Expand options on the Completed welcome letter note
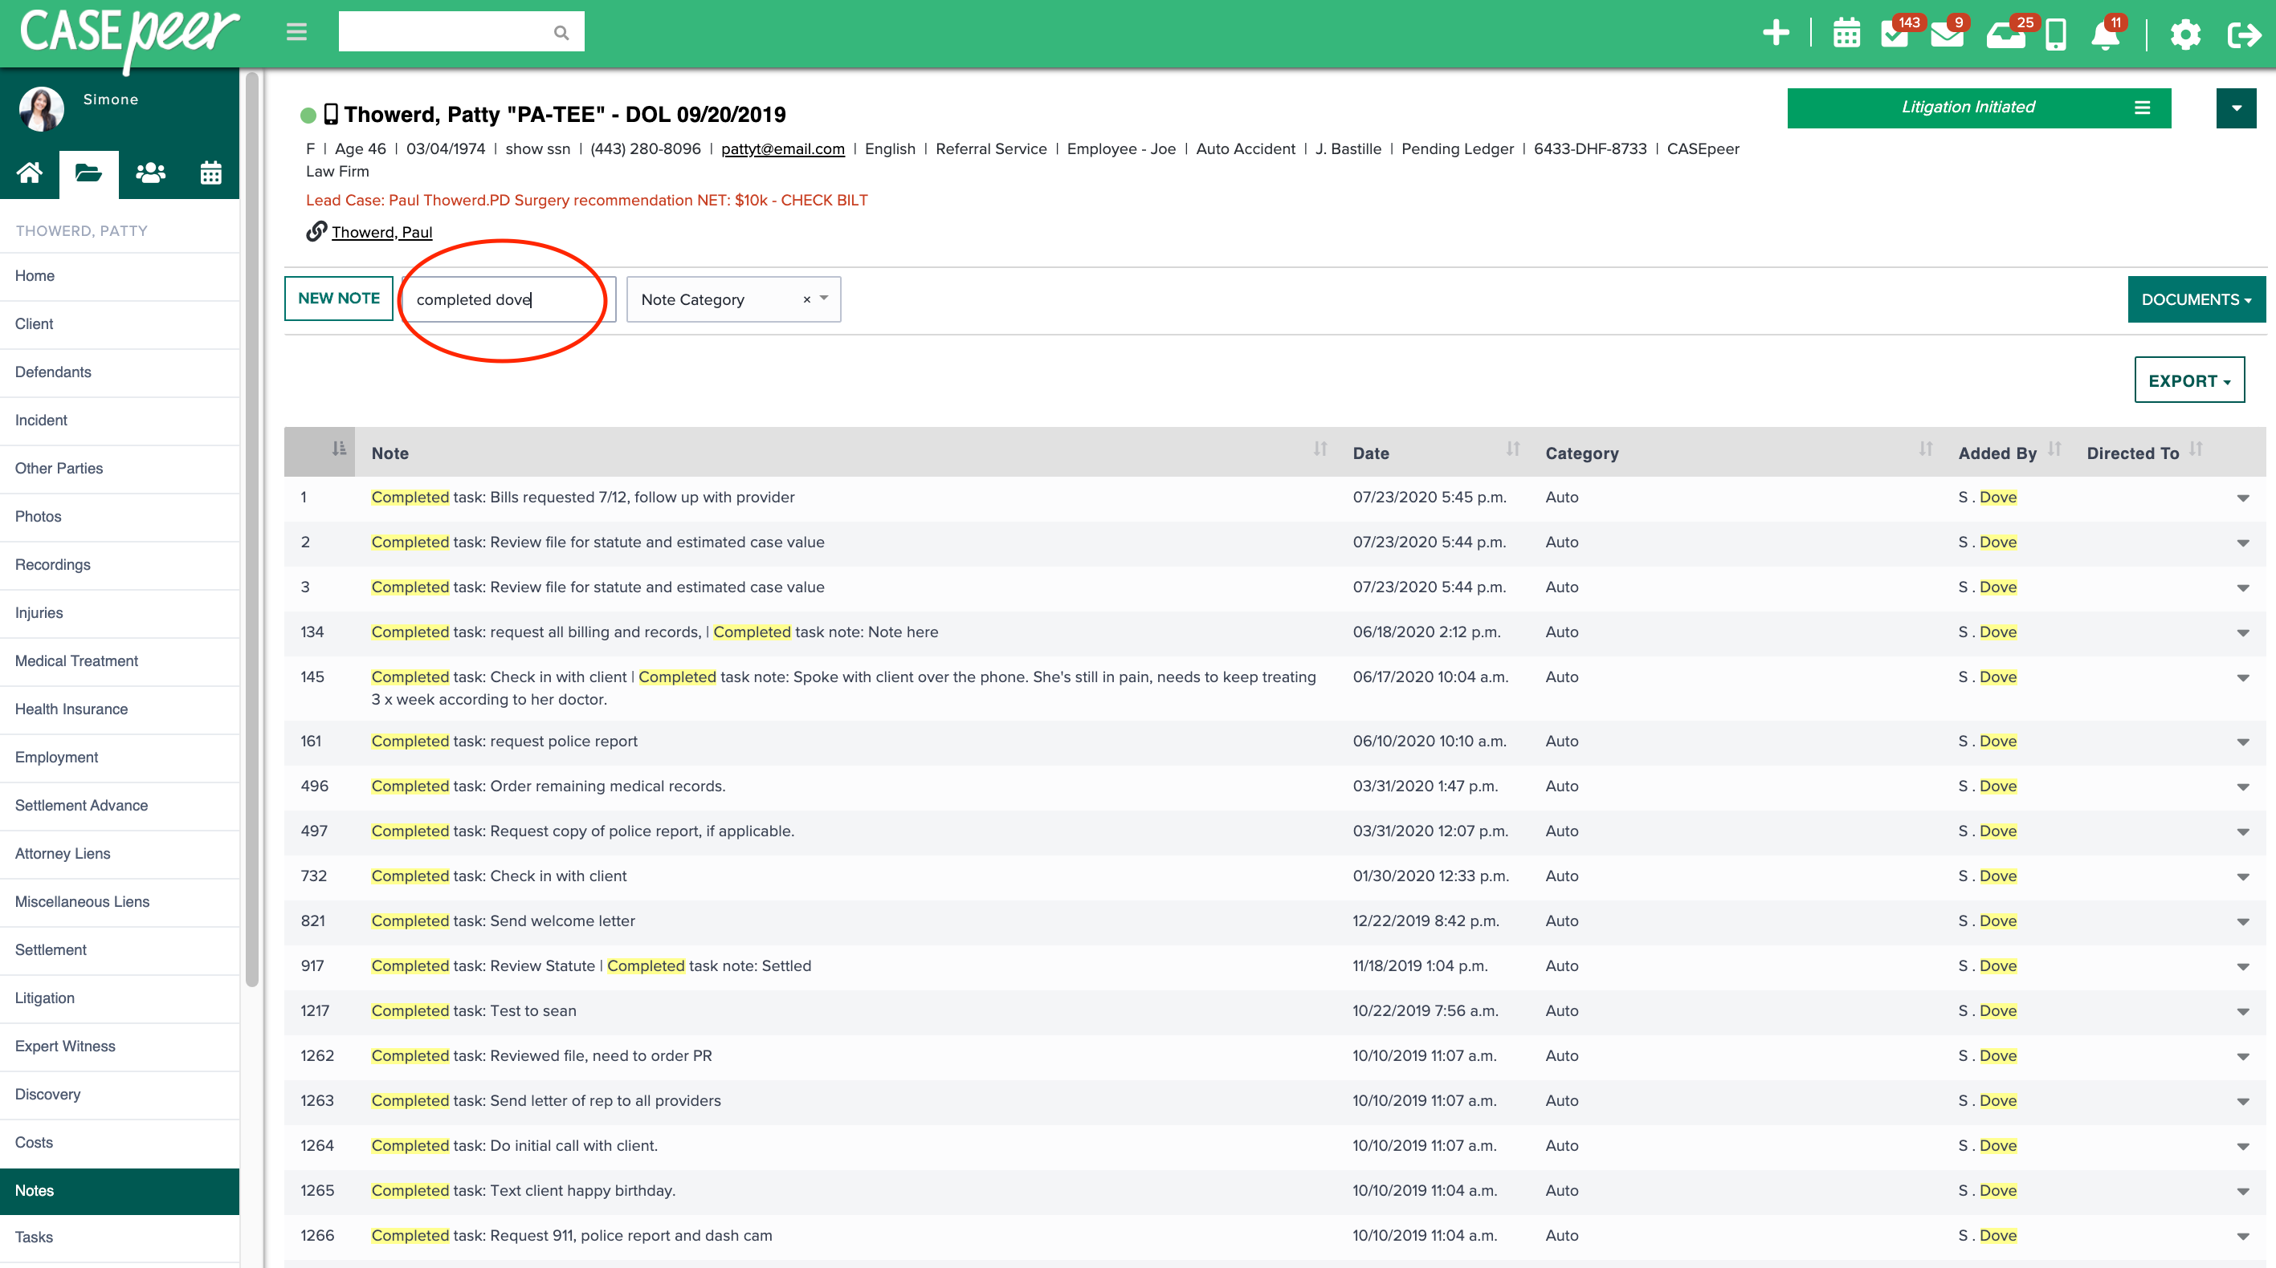 pyautogui.click(x=2242, y=921)
